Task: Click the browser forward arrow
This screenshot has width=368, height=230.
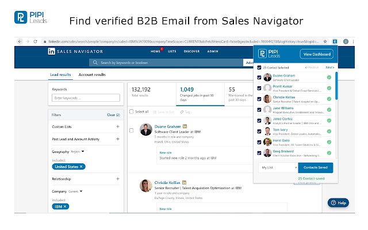Action: (28, 41)
